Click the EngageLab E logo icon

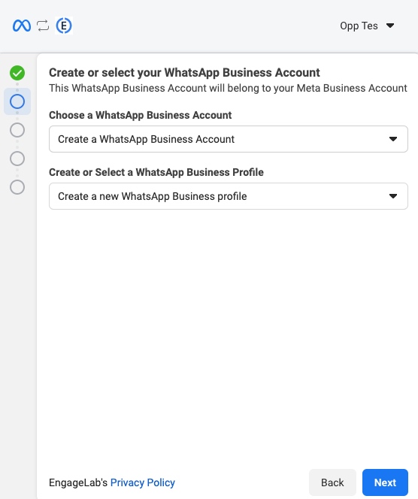(64, 26)
